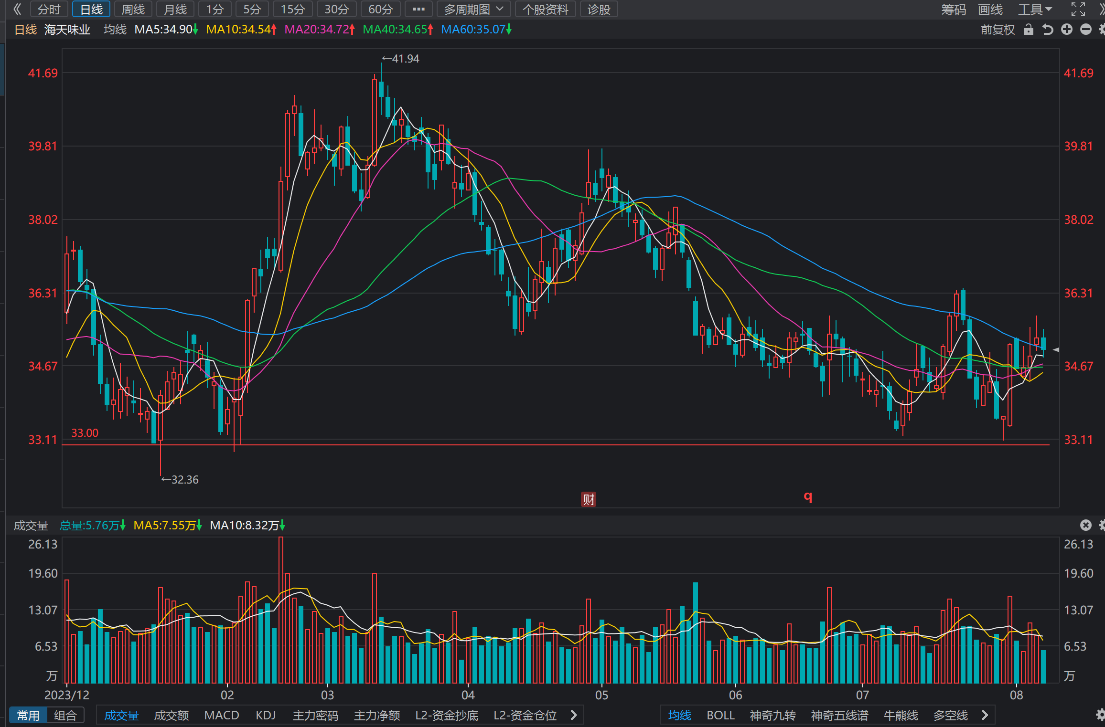Switch to 周线 weekly chart
The width and height of the screenshot is (1105, 727).
point(133,9)
